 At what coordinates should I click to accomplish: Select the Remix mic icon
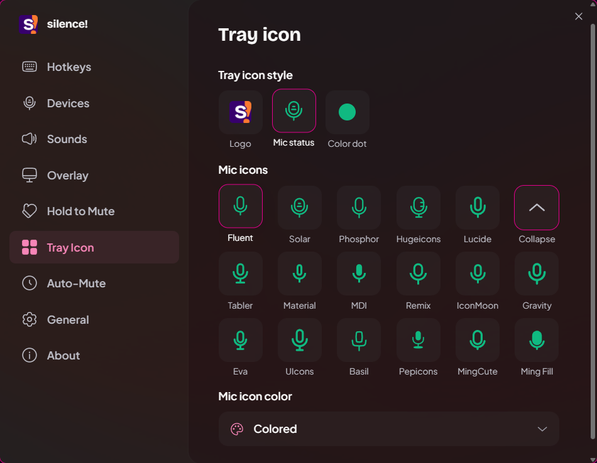click(x=418, y=274)
